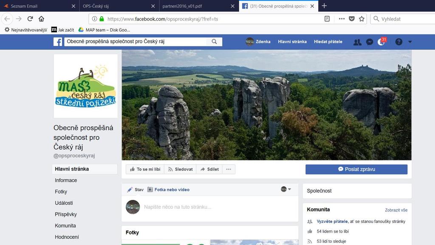Screen dimensions: 435x245
Task: Click the 54 lidem se to líbí text
Action: pos(333,231)
